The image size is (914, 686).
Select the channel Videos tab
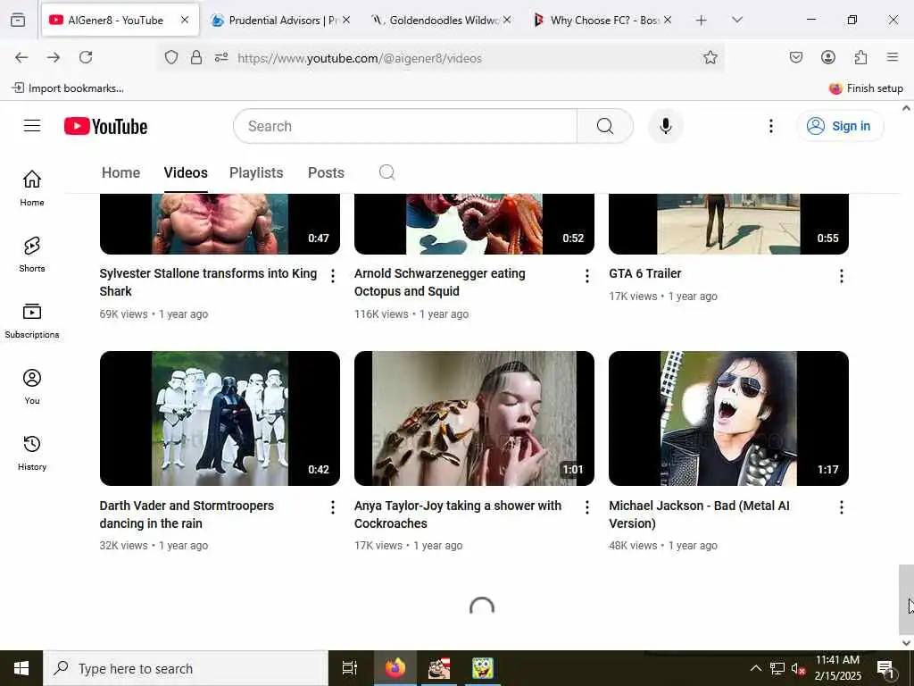(x=186, y=172)
